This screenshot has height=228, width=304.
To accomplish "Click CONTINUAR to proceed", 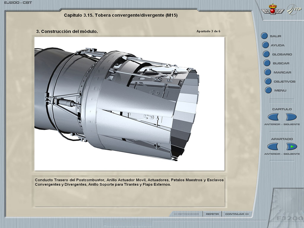I will coord(237,214).
